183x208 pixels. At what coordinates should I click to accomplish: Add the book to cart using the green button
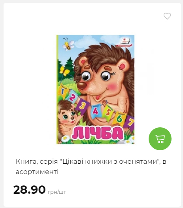click(x=160, y=139)
